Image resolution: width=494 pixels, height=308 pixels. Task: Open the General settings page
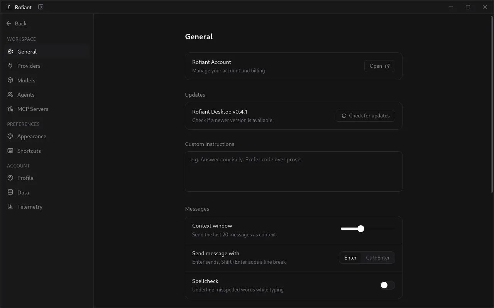coord(47,52)
